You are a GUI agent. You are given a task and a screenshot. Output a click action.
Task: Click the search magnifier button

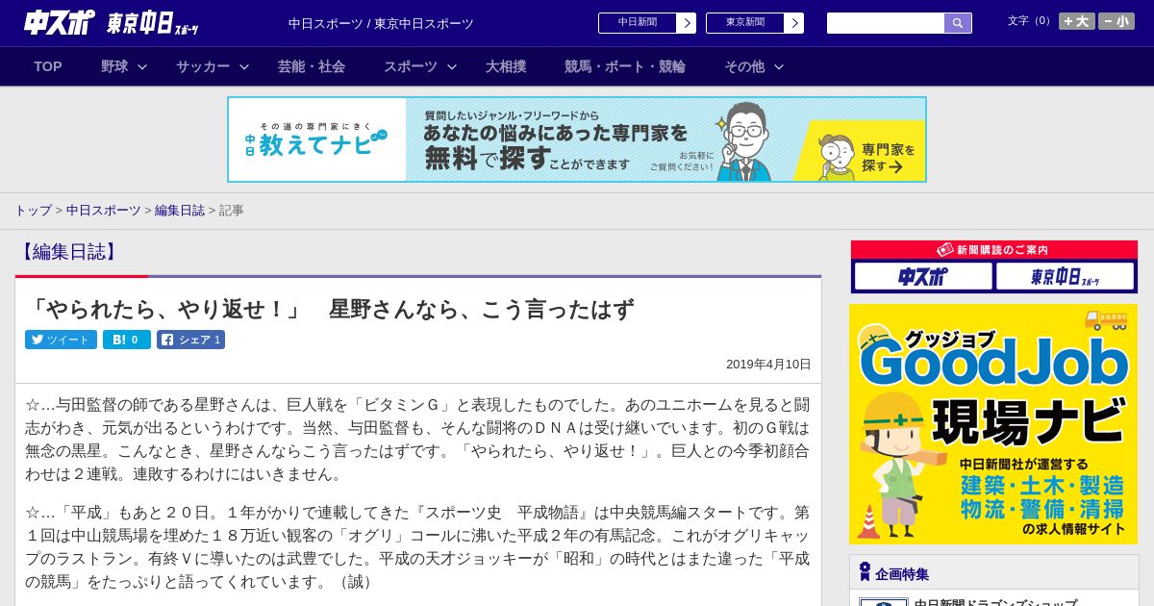coord(958,23)
